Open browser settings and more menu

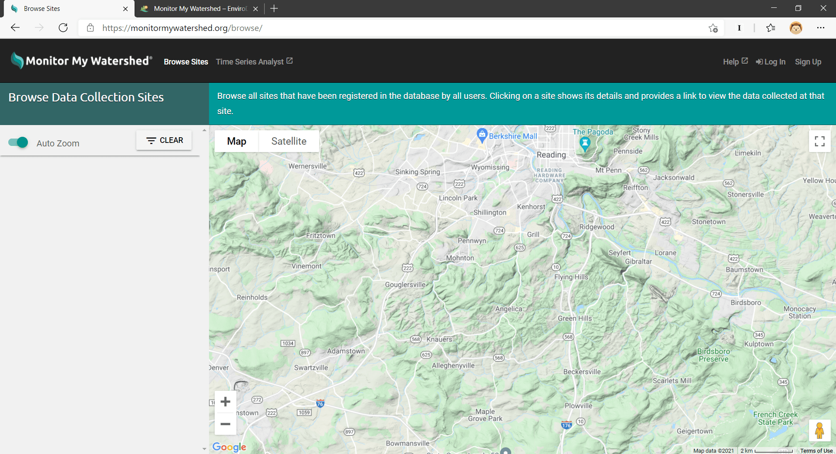(821, 28)
